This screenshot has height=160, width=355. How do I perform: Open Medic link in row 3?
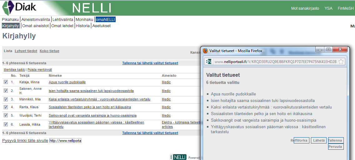166,99
